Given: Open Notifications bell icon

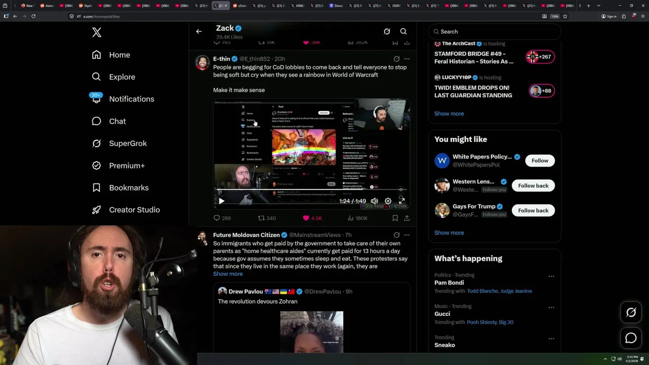Looking at the screenshot, I should [x=96, y=99].
